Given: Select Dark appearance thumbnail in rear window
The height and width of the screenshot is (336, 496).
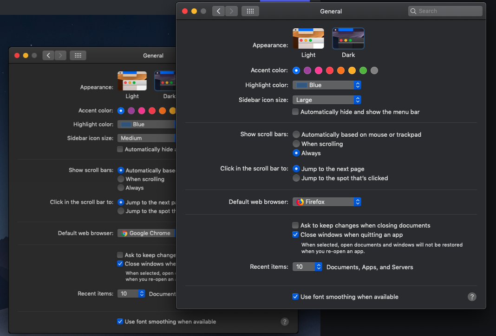Looking at the screenshot, I should pyautogui.click(x=165, y=81).
